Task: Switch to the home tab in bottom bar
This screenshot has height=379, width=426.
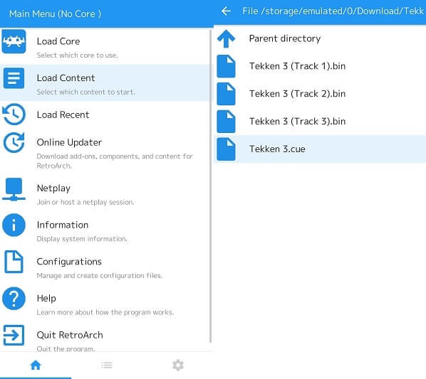Action: [36, 365]
